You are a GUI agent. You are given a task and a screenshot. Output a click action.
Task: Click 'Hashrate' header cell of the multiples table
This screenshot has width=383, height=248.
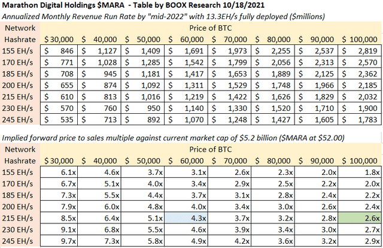tap(20, 161)
